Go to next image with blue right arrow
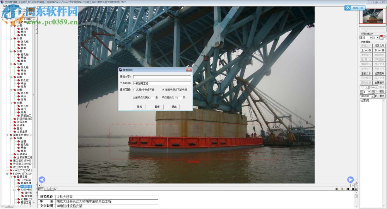Screen dimensions: 387x209 (351, 180)
